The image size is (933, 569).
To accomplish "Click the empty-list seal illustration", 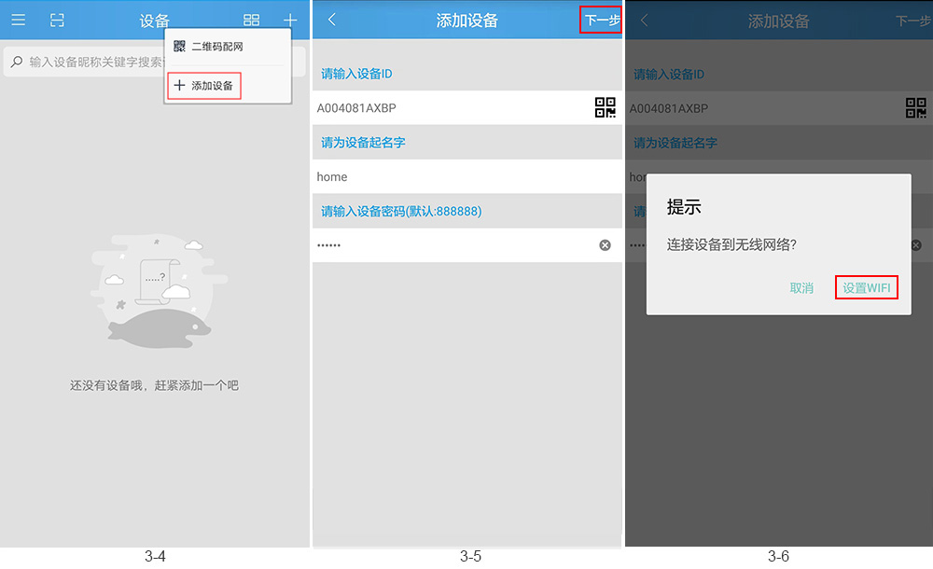I will click(159, 291).
